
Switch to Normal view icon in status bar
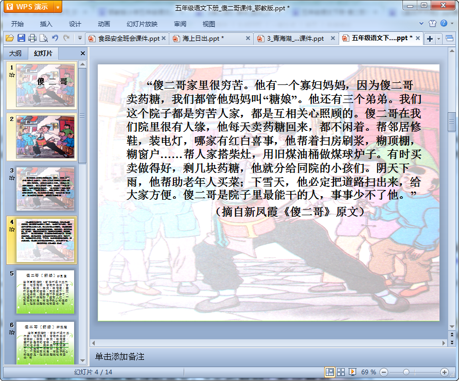point(330,372)
